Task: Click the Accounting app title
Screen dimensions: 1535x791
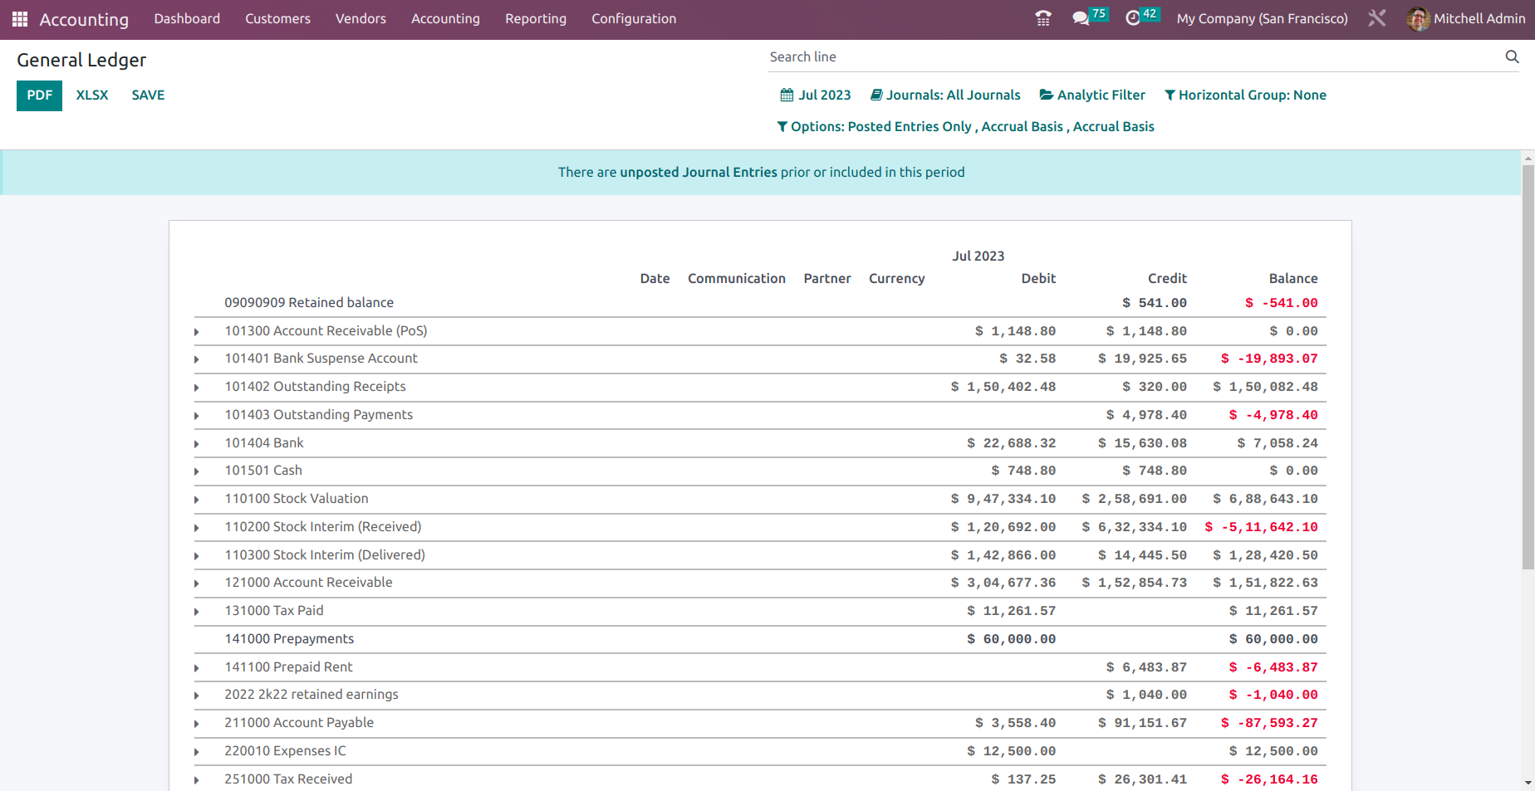Action: [x=84, y=20]
